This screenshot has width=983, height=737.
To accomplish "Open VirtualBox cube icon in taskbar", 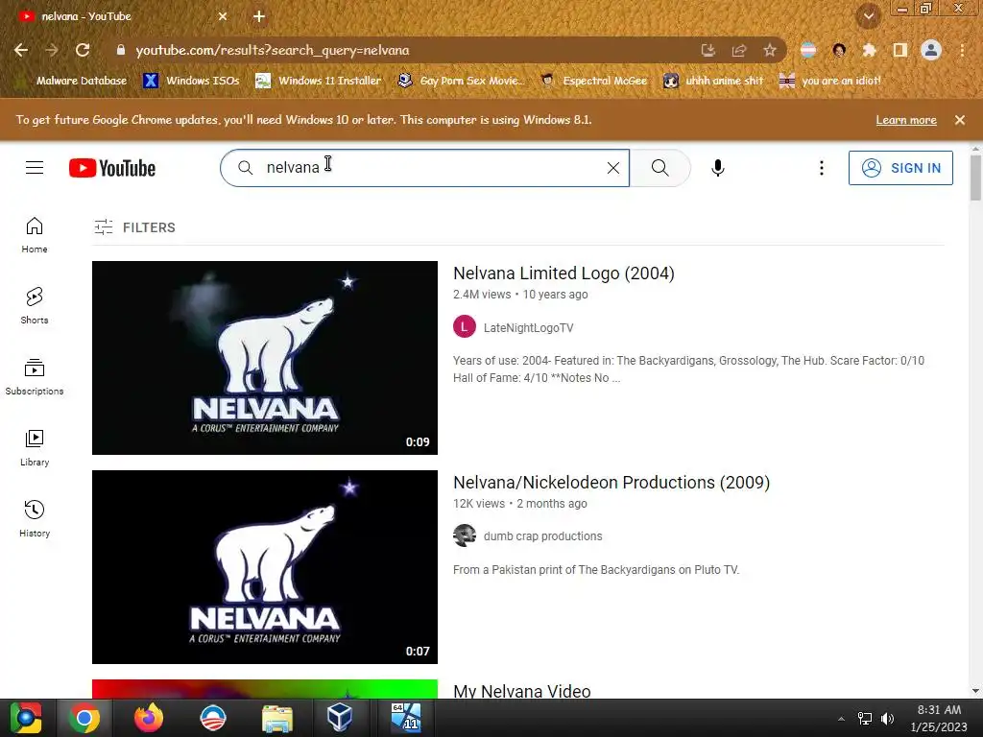I will [x=340, y=718].
